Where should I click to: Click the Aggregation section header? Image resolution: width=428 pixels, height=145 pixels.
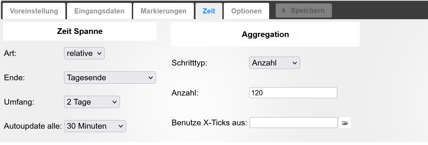[x=265, y=34]
